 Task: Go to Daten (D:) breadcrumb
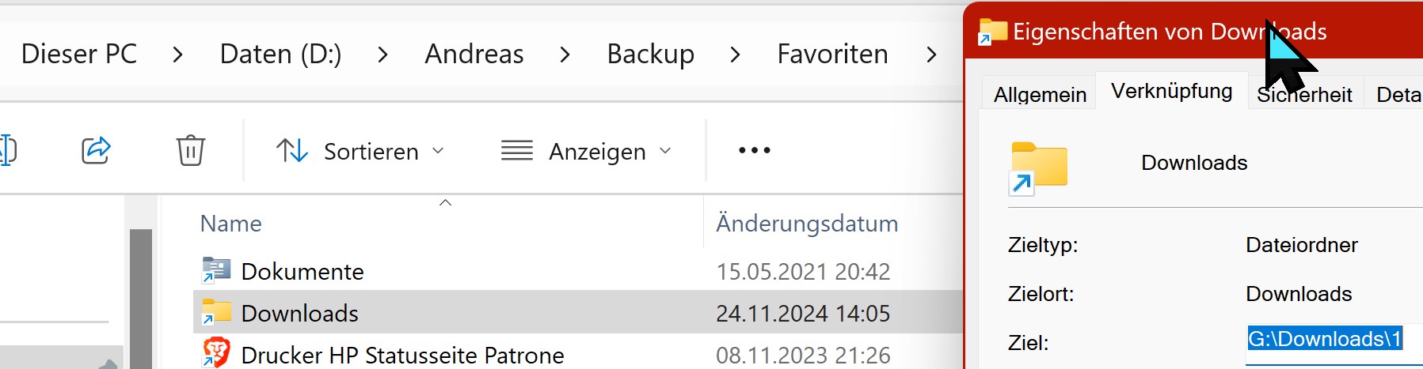(280, 54)
